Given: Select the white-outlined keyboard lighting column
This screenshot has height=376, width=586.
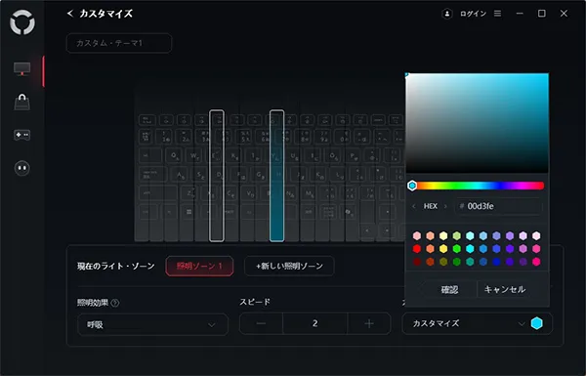Looking at the screenshot, I should pyautogui.click(x=217, y=176).
